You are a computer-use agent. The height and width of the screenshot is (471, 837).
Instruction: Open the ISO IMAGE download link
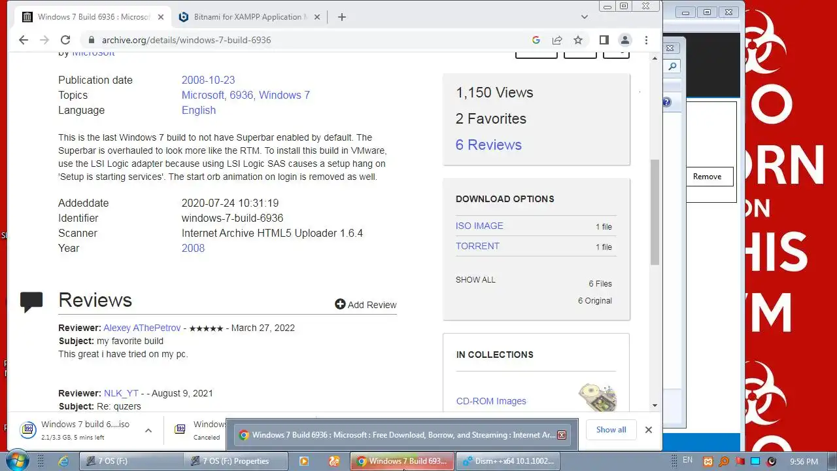point(479,226)
